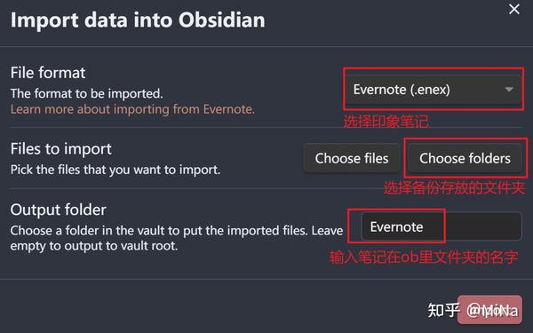This screenshot has height=333, width=533.
Task: Click 'Pick the files that you want' text
Action: (115, 170)
